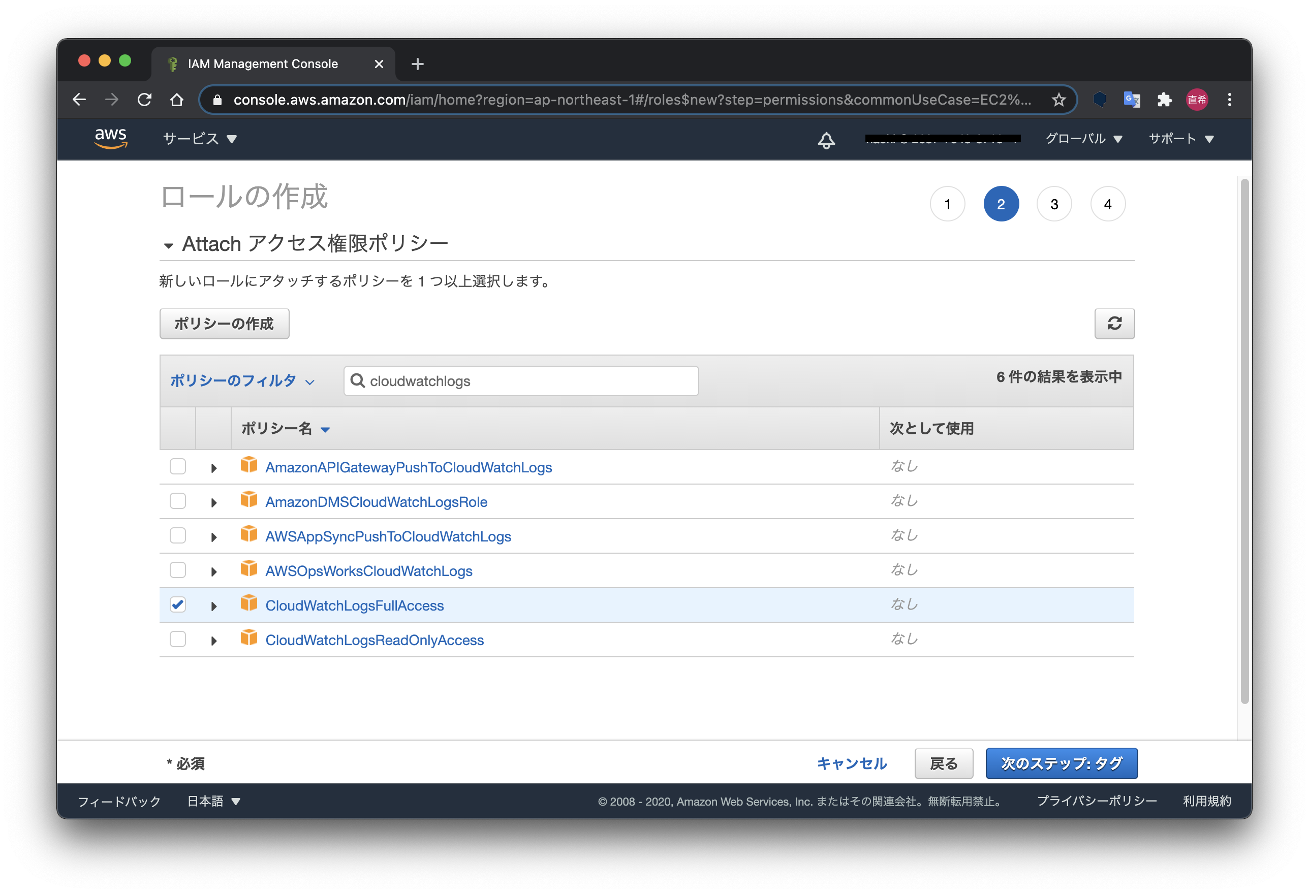
Task: Open the dark blue hexagon extension icon
Action: (1100, 100)
